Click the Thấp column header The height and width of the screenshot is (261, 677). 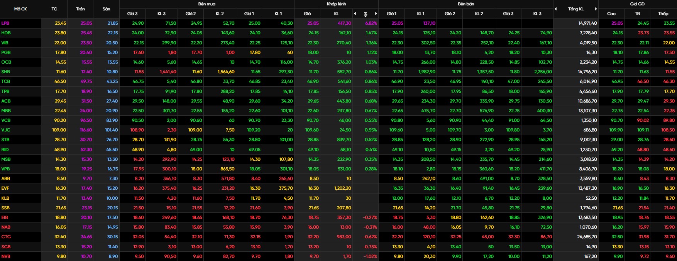pyautogui.click(x=663, y=13)
